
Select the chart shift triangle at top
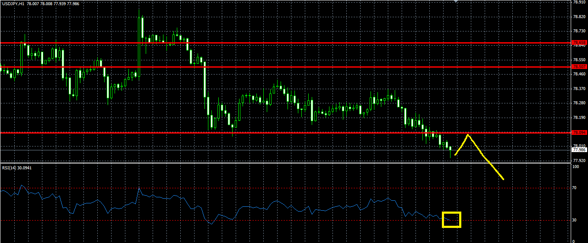455,1
